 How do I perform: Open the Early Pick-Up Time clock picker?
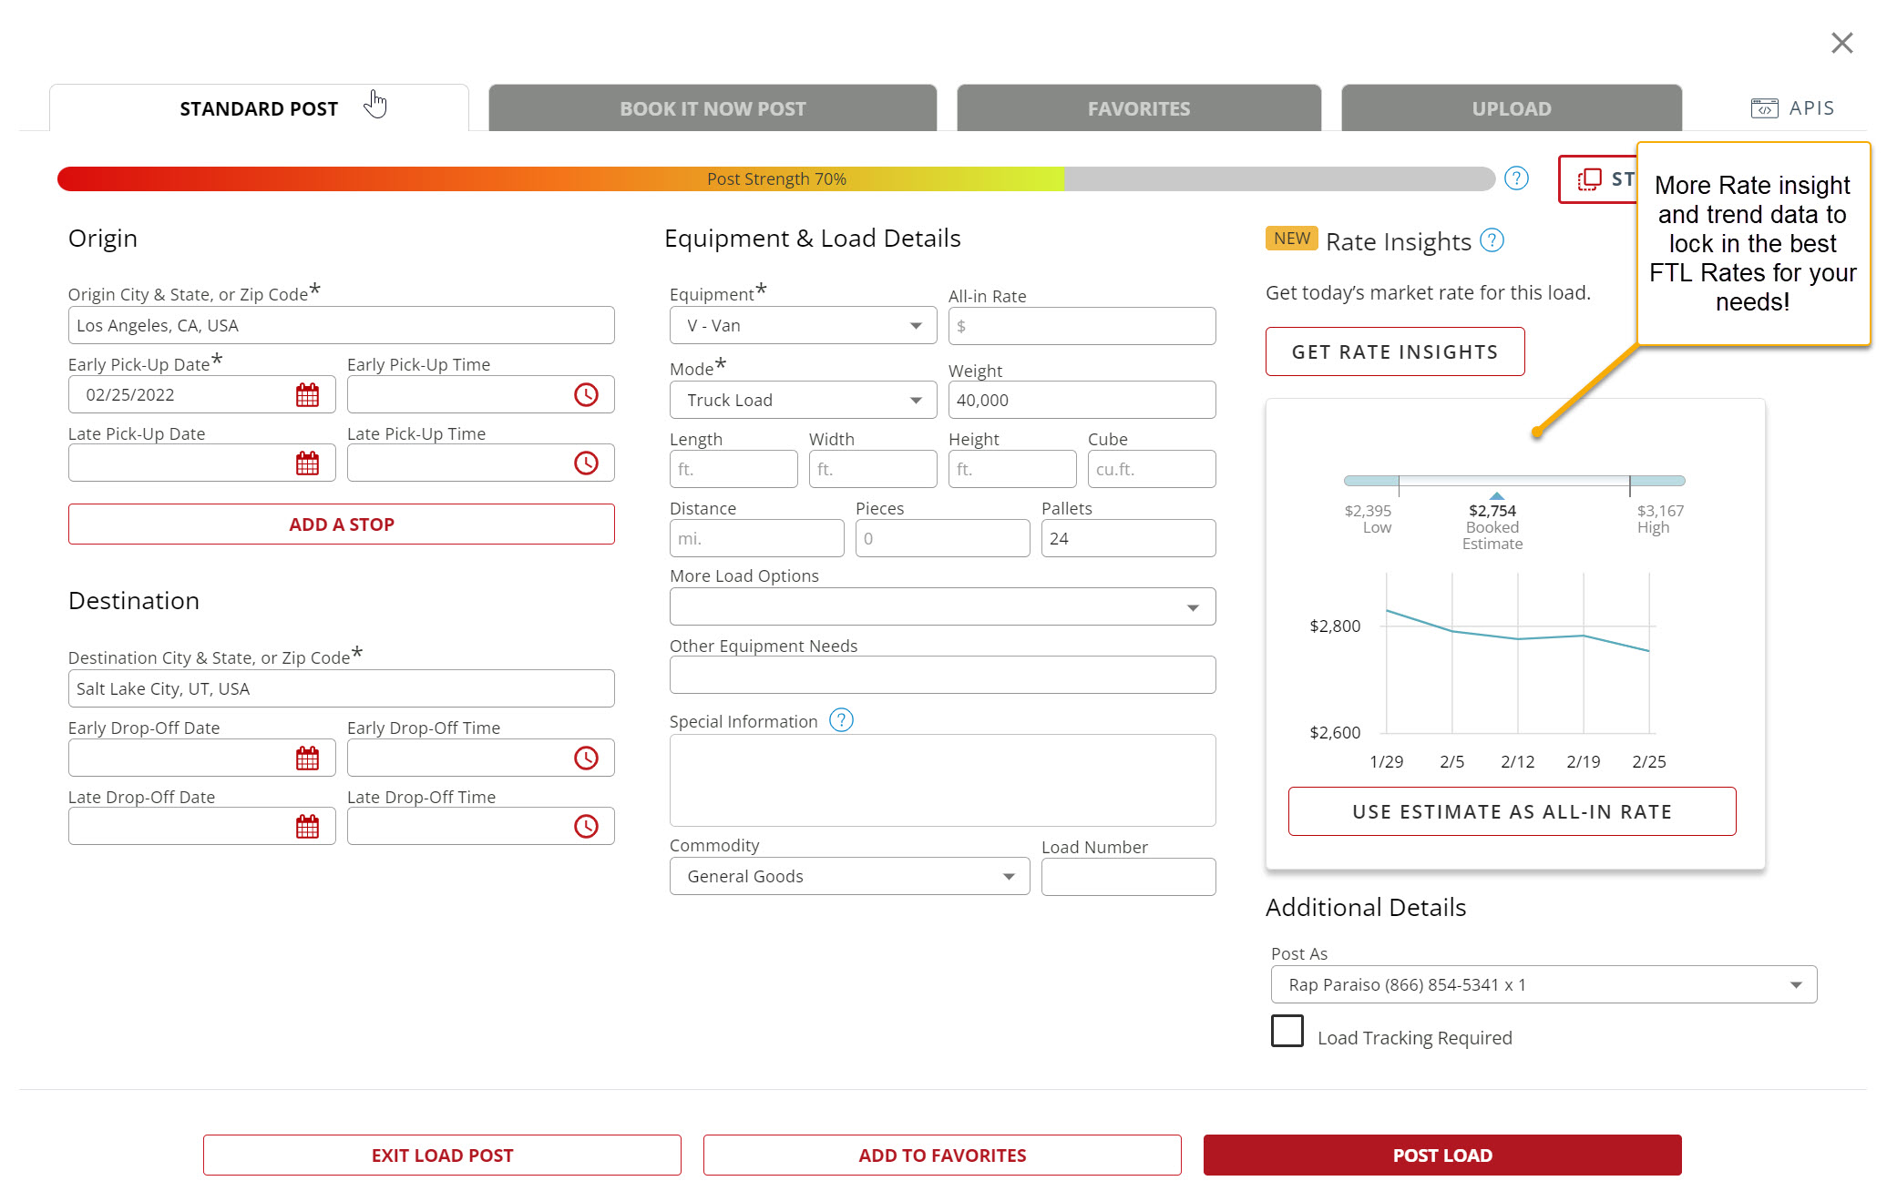(x=586, y=394)
